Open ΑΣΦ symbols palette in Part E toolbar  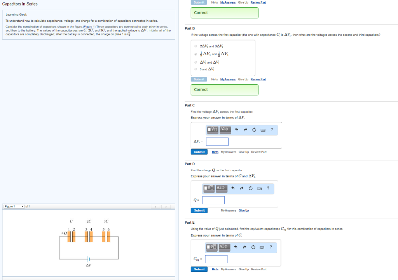pyautogui.click(x=223, y=247)
